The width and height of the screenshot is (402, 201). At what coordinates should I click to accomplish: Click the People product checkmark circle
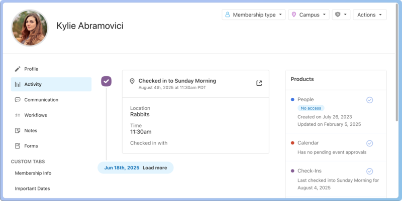pos(369,100)
